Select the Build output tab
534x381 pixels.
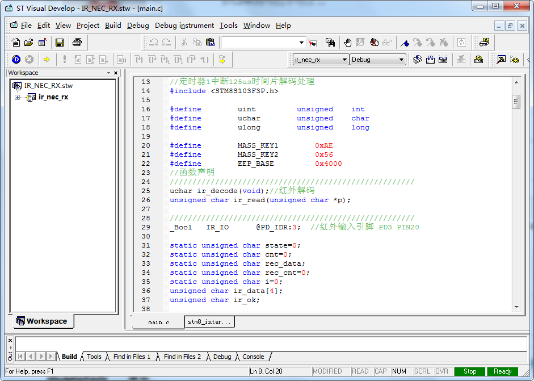(x=69, y=357)
